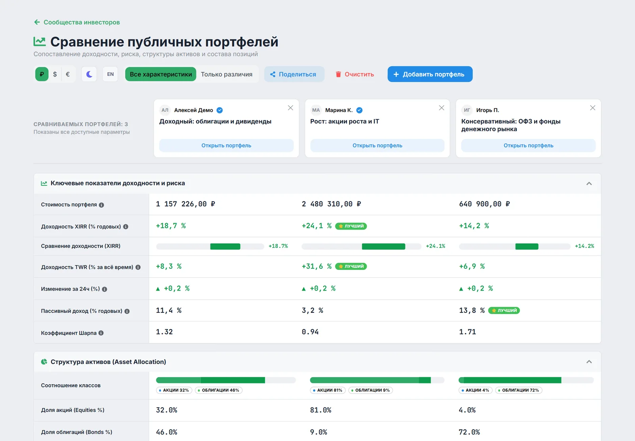
Task: Click XIRR comparison bar showing +18.7%
Action: click(x=210, y=246)
